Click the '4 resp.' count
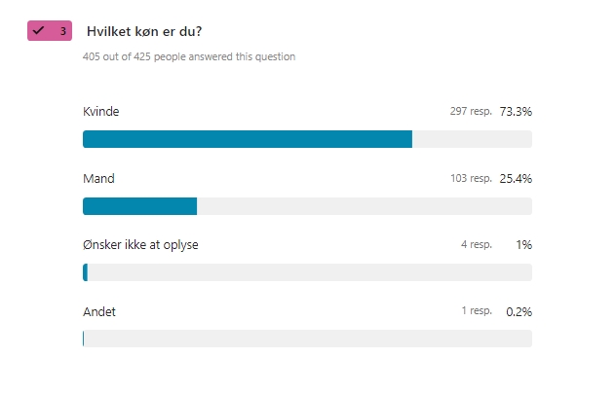Image resolution: width=615 pixels, height=393 pixels. pos(477,245)
